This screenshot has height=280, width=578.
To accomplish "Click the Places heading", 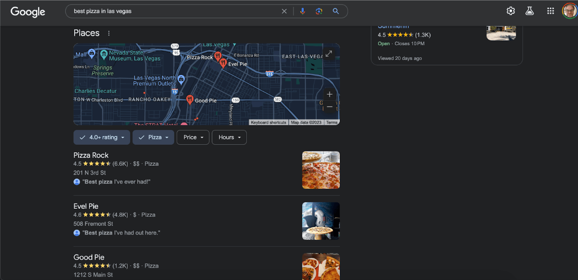I will point(87,33).
